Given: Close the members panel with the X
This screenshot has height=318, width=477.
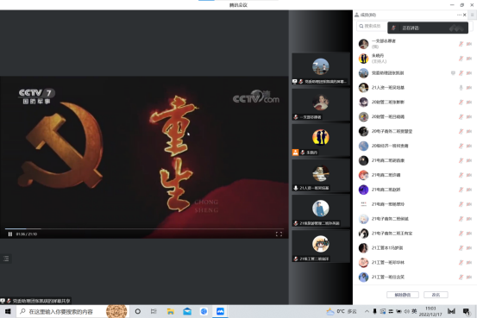Looking at the screenshot, I should [x=465, y=15].
